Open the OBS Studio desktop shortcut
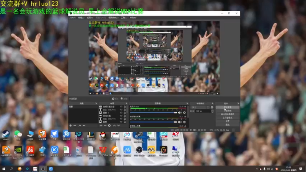 139,151
